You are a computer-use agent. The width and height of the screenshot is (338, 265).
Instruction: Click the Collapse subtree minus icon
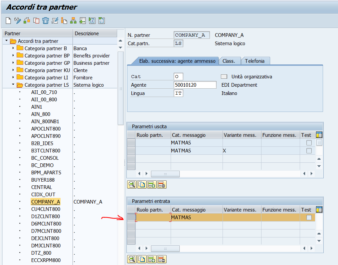pyautogui.click(x=101, y=21)
